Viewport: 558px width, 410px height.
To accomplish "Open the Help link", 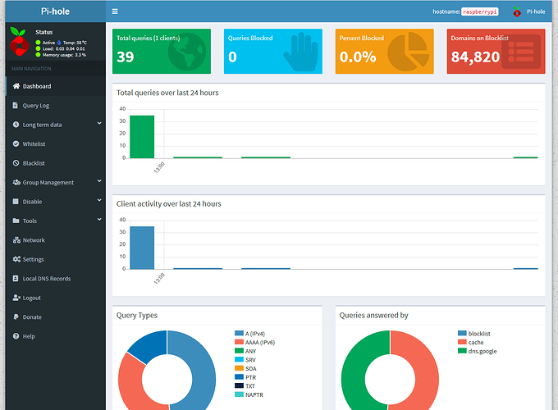I will (56, 336).
